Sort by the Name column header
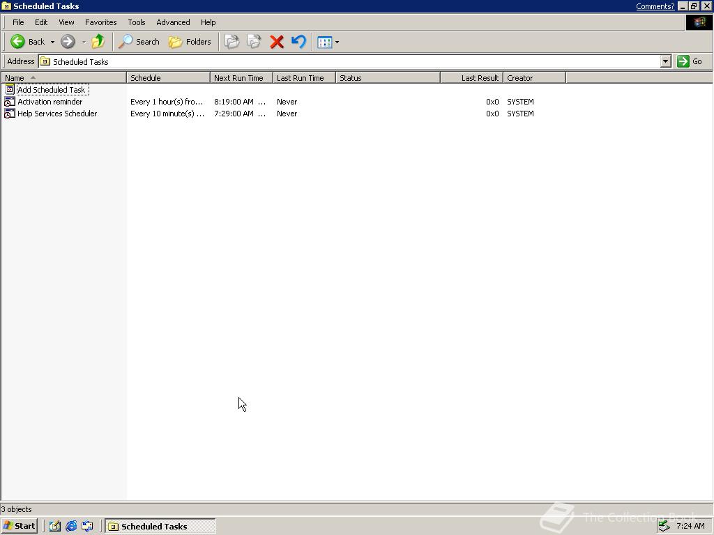This screenshot has height=535, width=714. pos(63,78)
